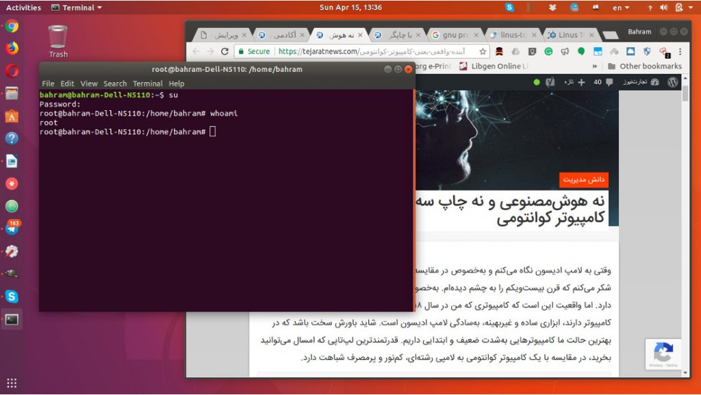Click the article headline کامپیوتر کوانتومی
701x395 pixels.
pyautogui.click(x=550, y=218)
